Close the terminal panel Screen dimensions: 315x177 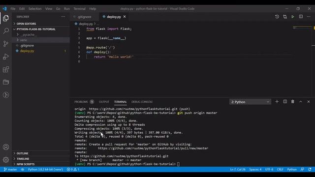pos(309,102)
